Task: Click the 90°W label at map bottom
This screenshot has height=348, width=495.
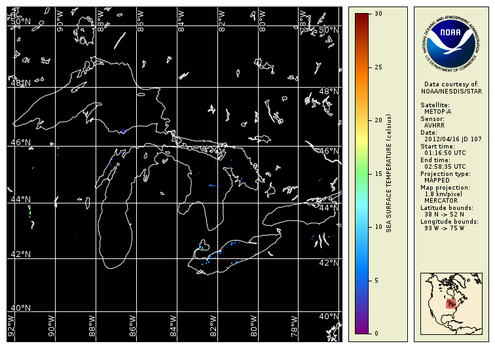Action: (51, 326)
